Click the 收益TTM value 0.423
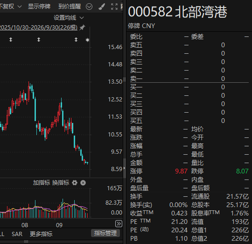The height and width of the screenshot is (244, 252). (x=179, y=214)
